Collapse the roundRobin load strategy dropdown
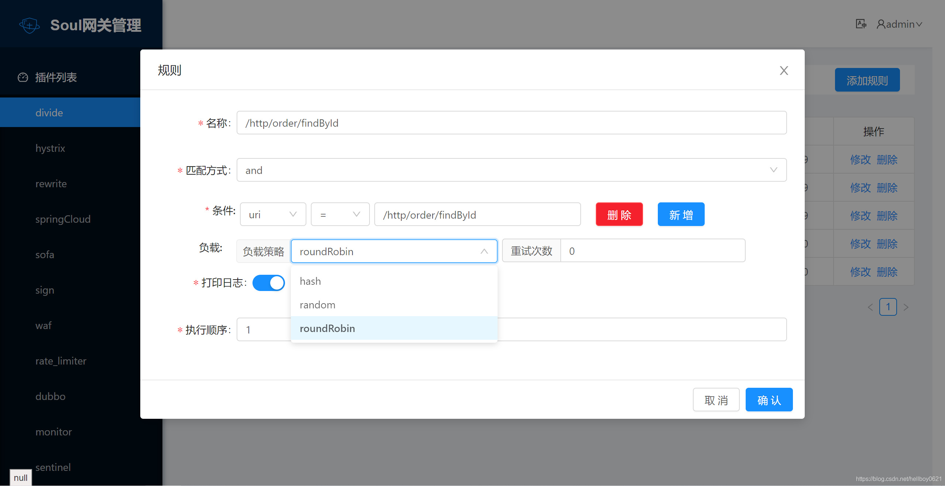 (394, 251)
